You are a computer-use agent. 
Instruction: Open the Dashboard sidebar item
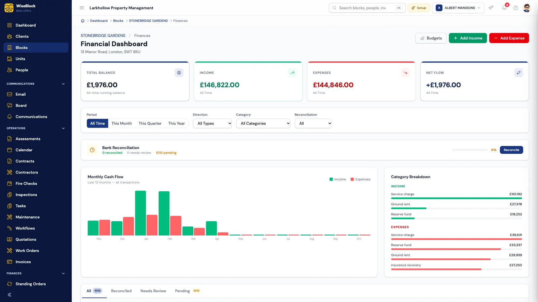[x=36, y=25]
